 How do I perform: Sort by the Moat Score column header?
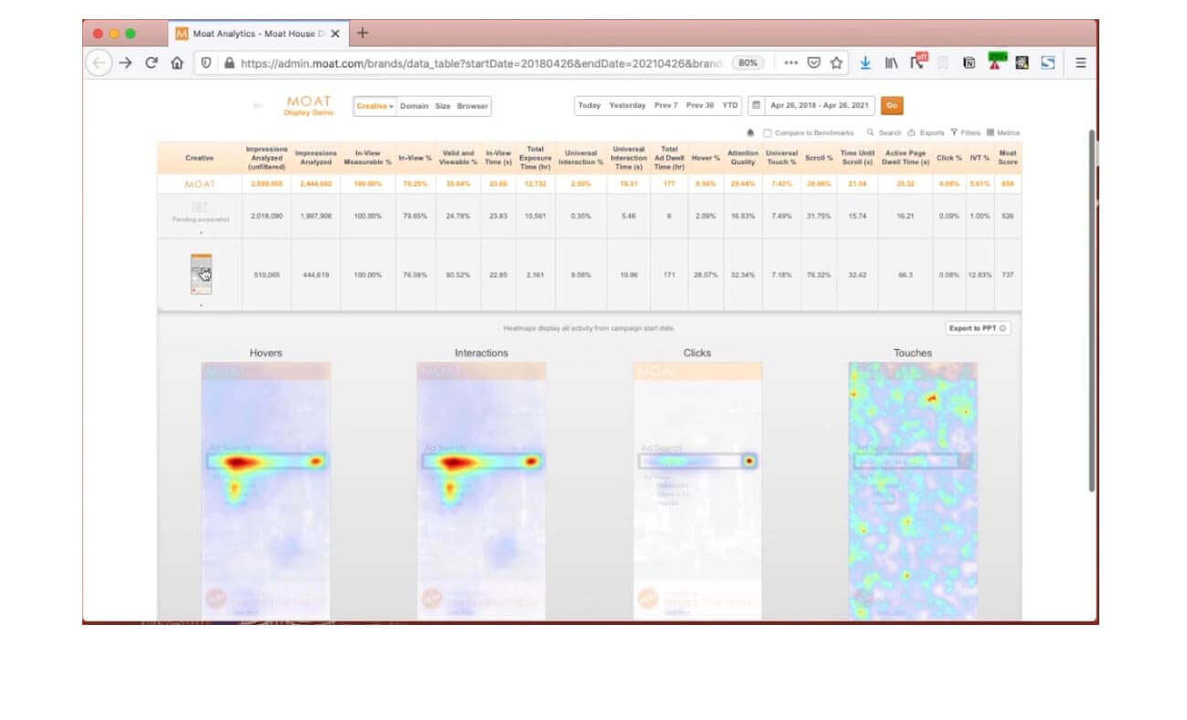tap(1008, 157)
